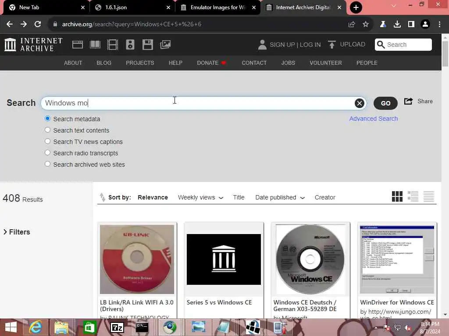449x336 pixels.
Task: Open the Software (floppy disk) media icon
Action: click(148, 45)
